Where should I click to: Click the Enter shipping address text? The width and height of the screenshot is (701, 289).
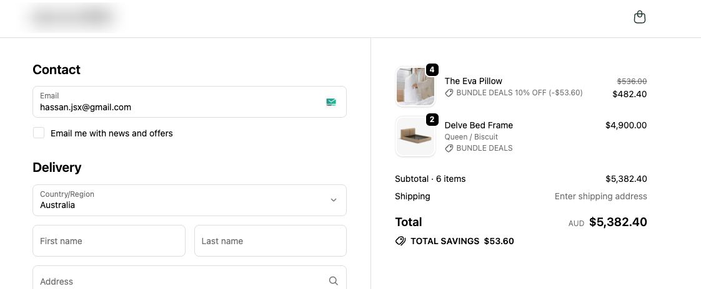[601, 196]
